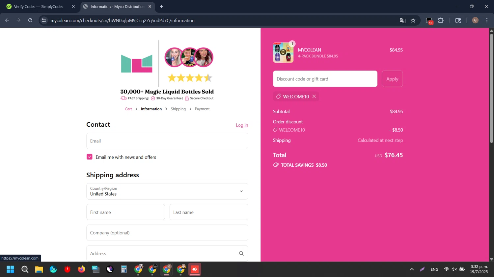Viewport: 494px width, 277px height.
Task: Click the First name field
Action: 125,212
